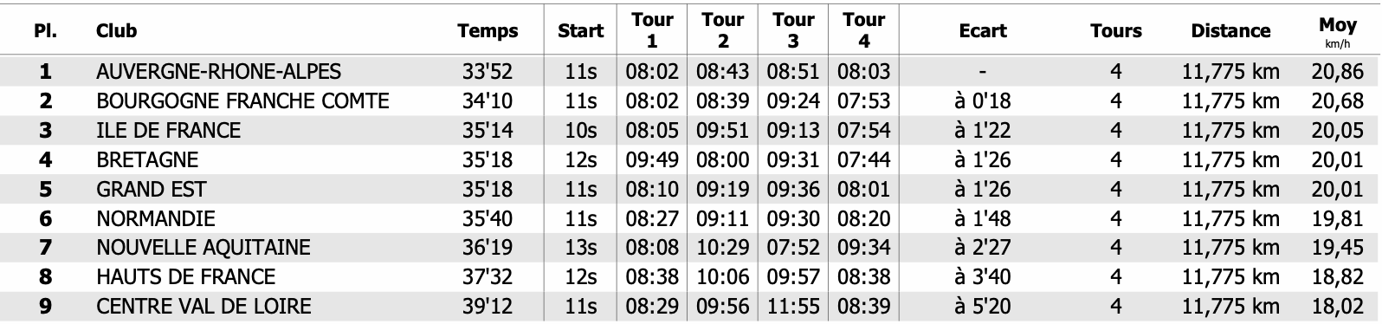Click the Temps column header
1382x324 pixels.
click(488, 31)
